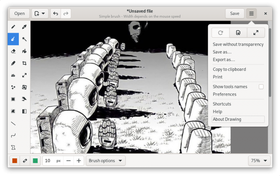Select the magic wand color selection tool
Image resolution: width=280 pixels, height=176 pixels.
(24, 39)
